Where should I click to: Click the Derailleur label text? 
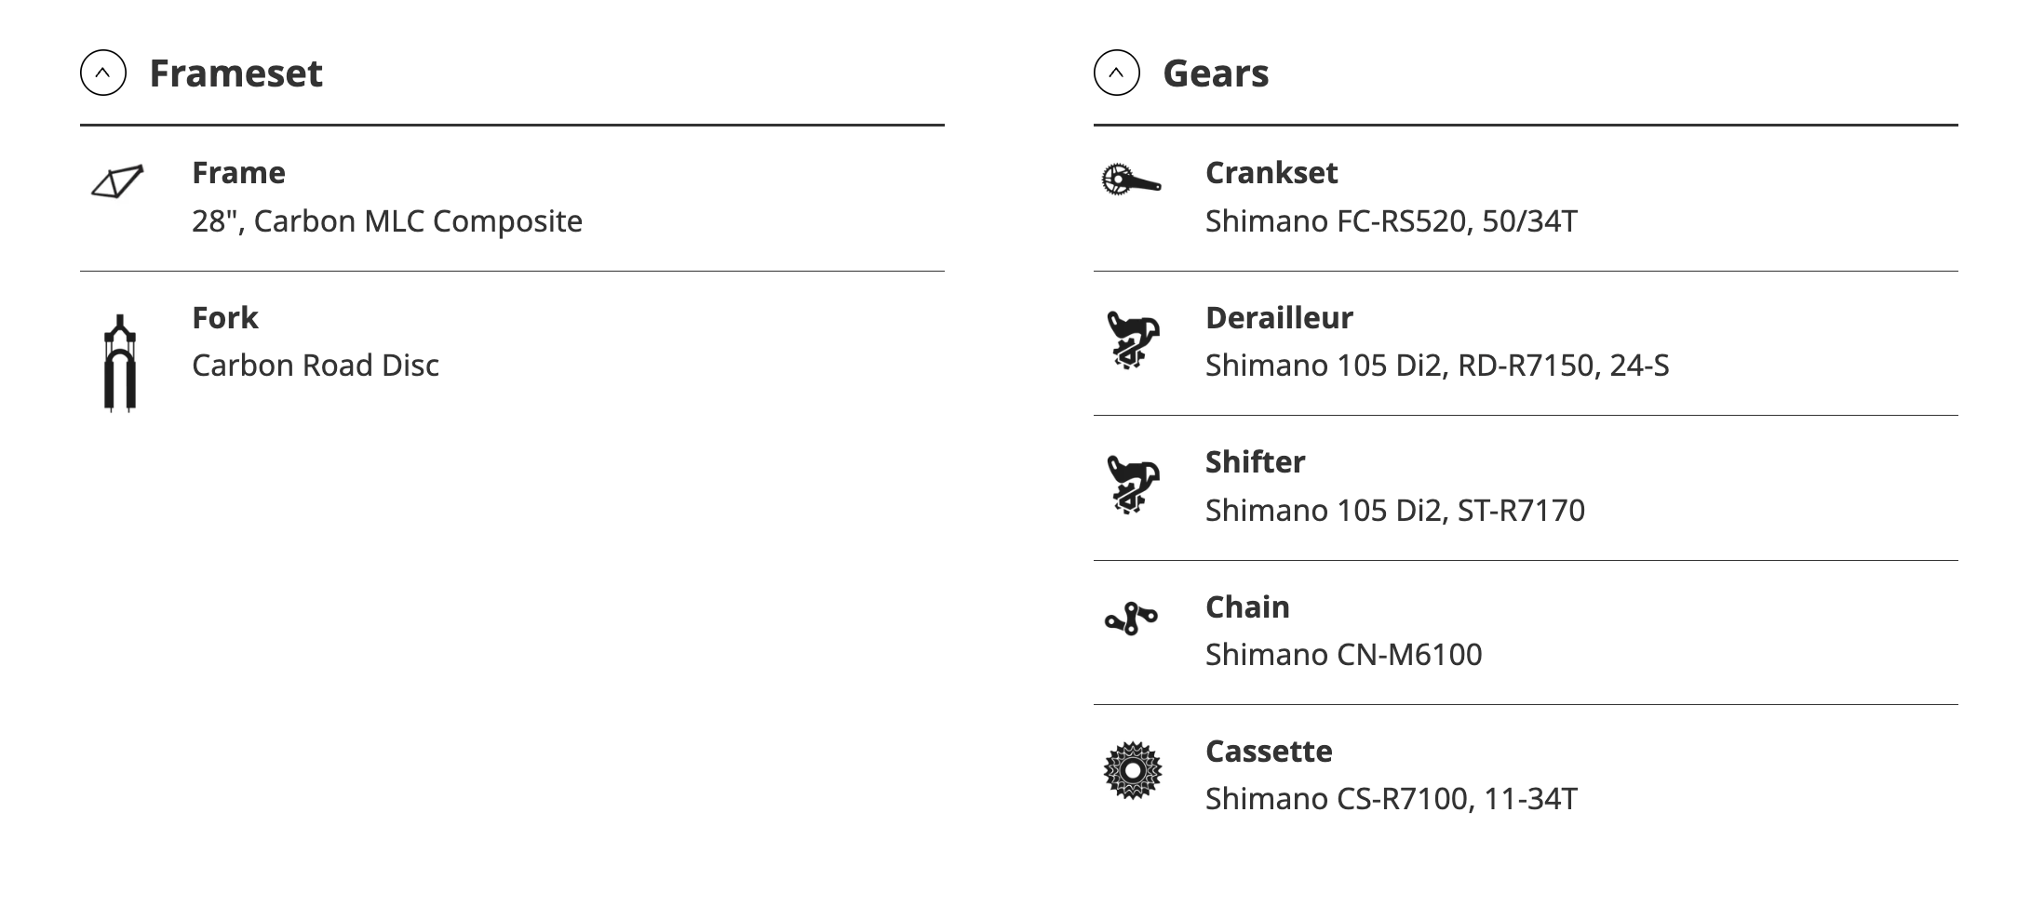click(1279, 318)
